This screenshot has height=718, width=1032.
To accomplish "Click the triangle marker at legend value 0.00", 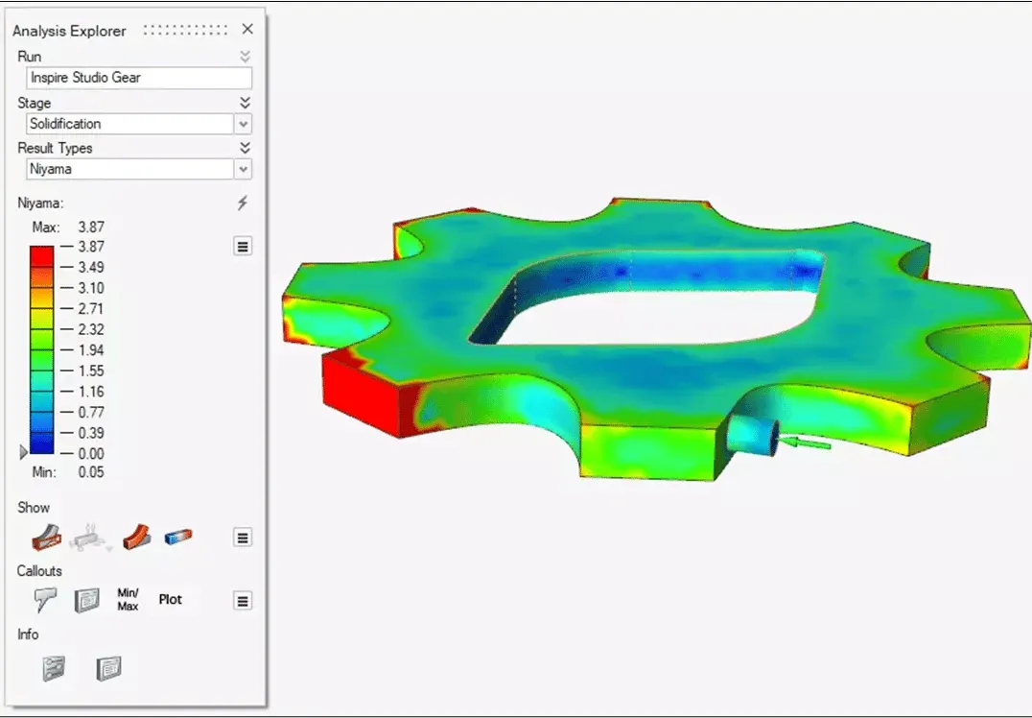I will (x=24, y=452).
